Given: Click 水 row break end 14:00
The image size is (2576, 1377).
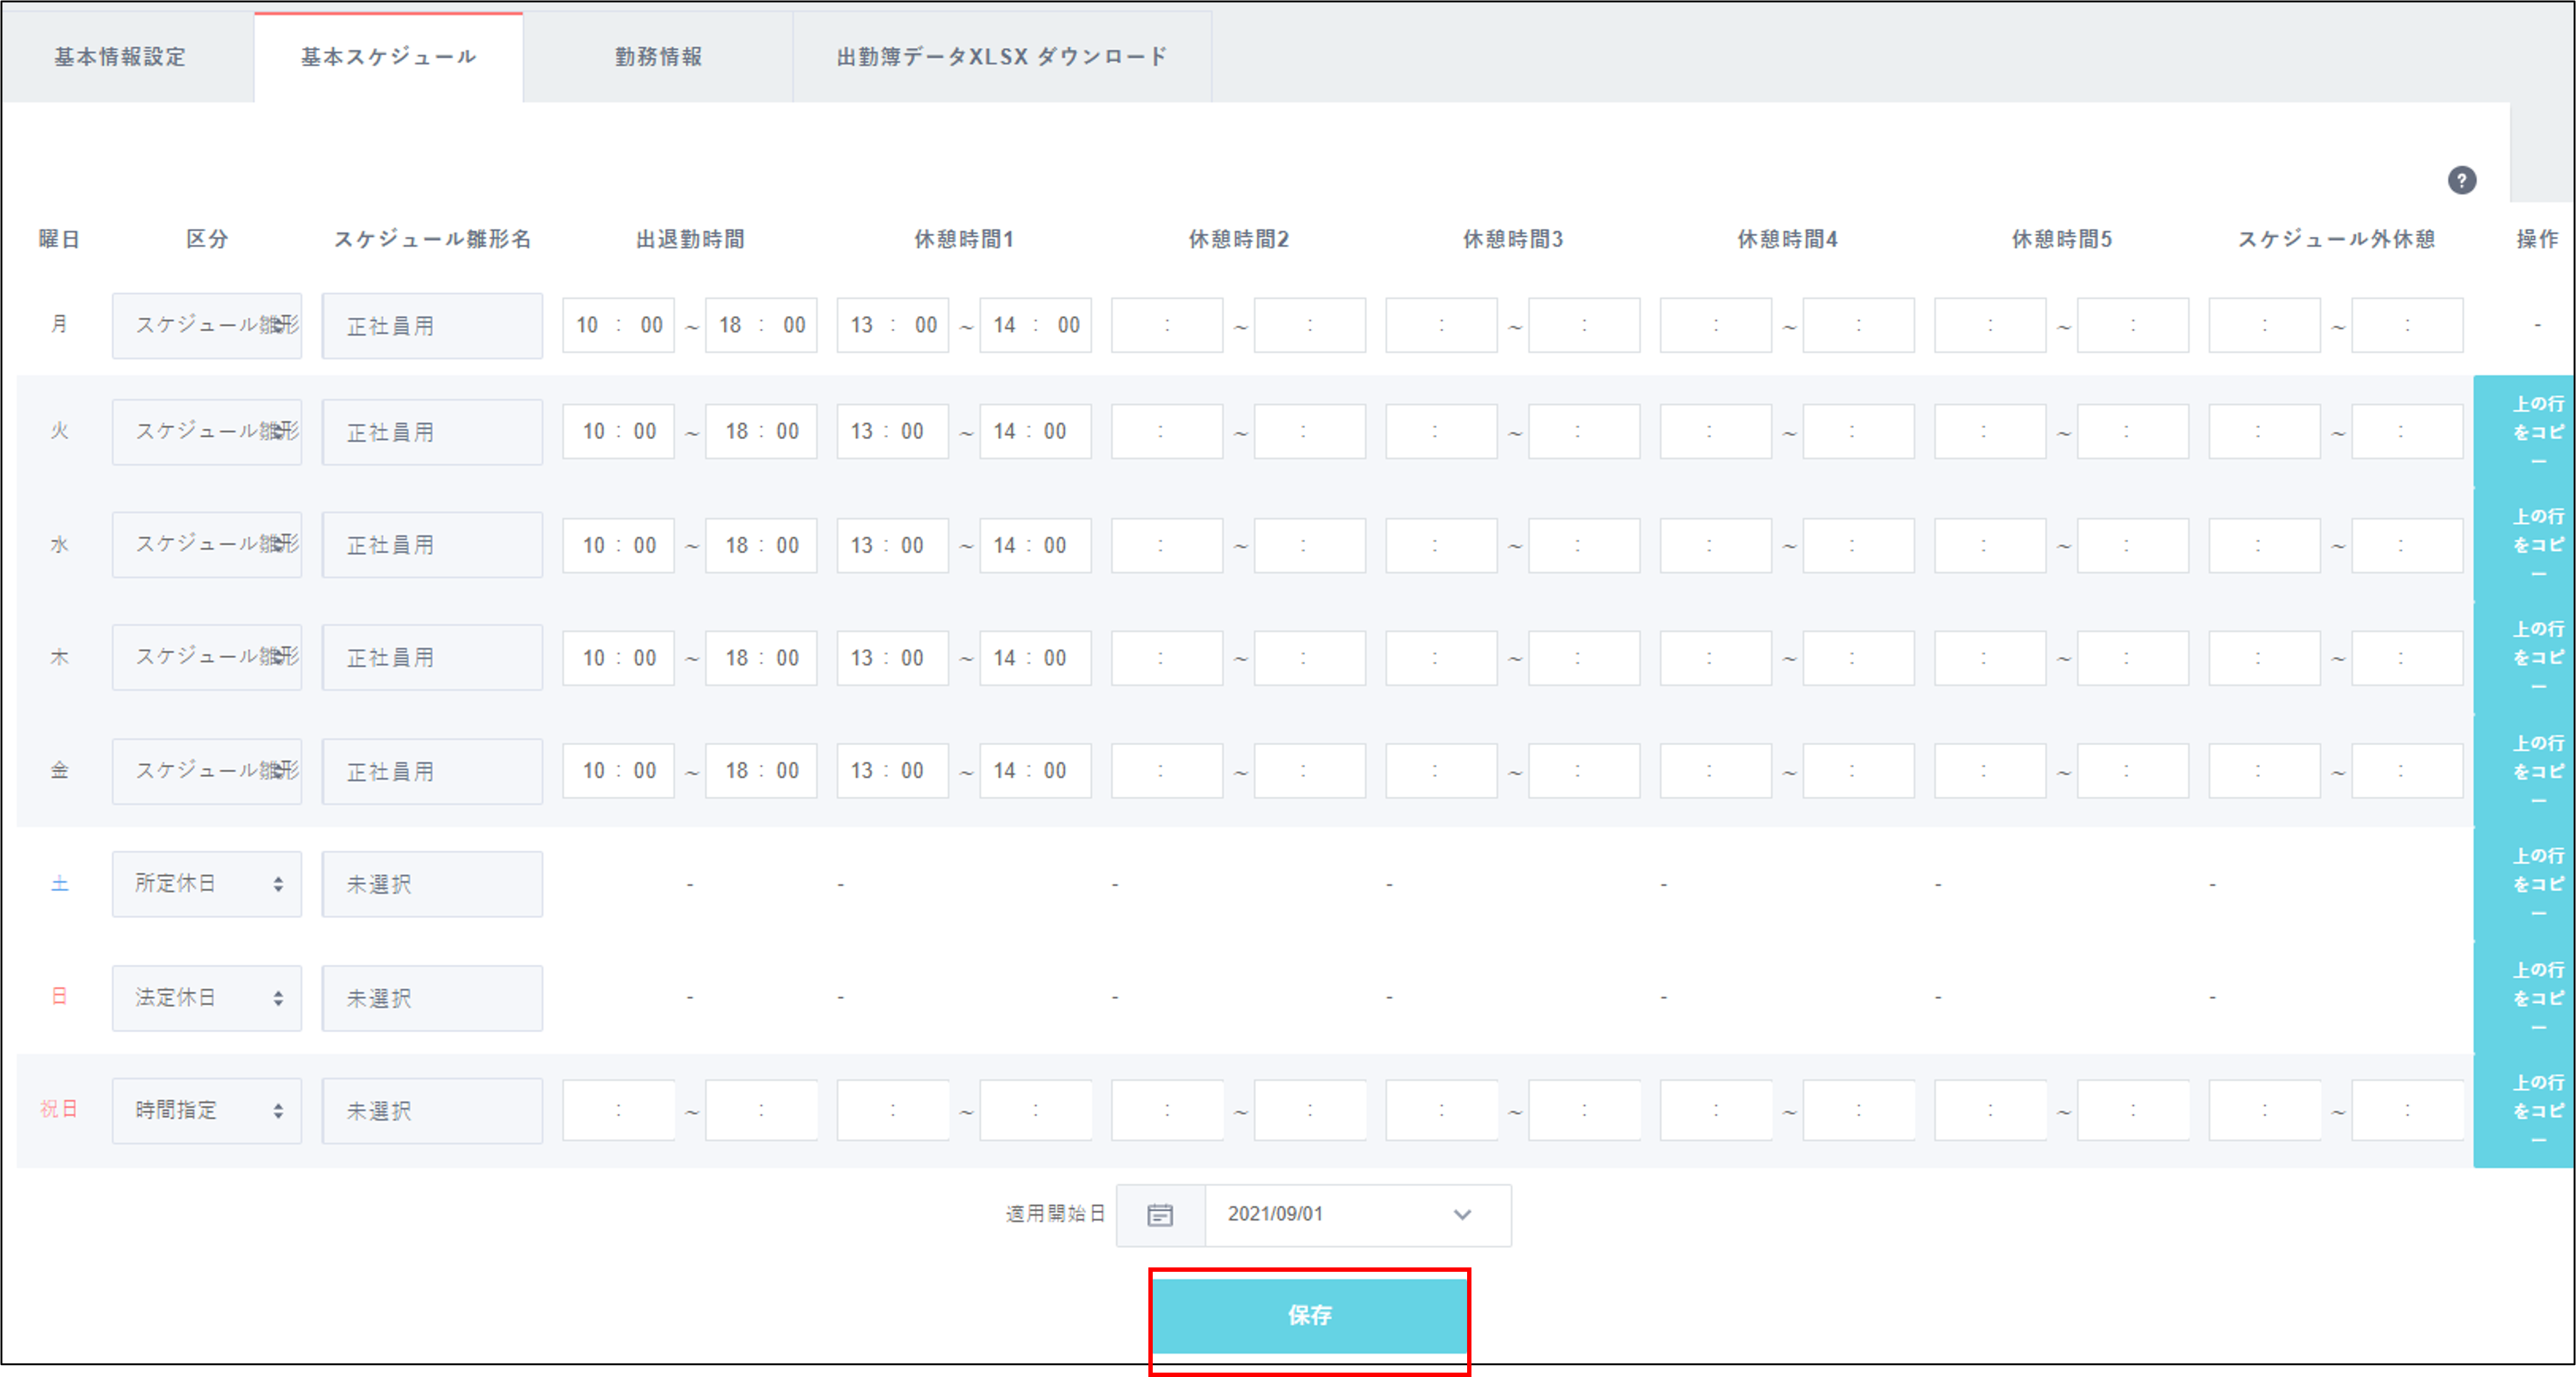Looking at the screenshot, I should coord(1035,545).
